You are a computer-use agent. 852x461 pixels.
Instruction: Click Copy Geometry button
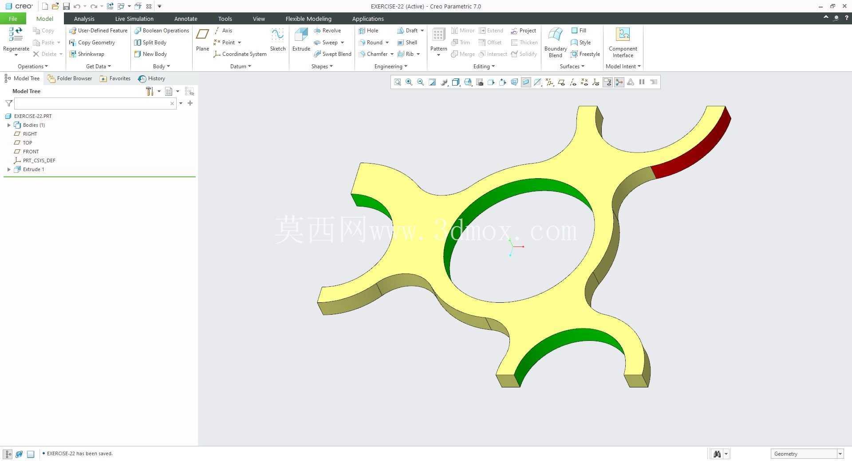tap(92, 43)
